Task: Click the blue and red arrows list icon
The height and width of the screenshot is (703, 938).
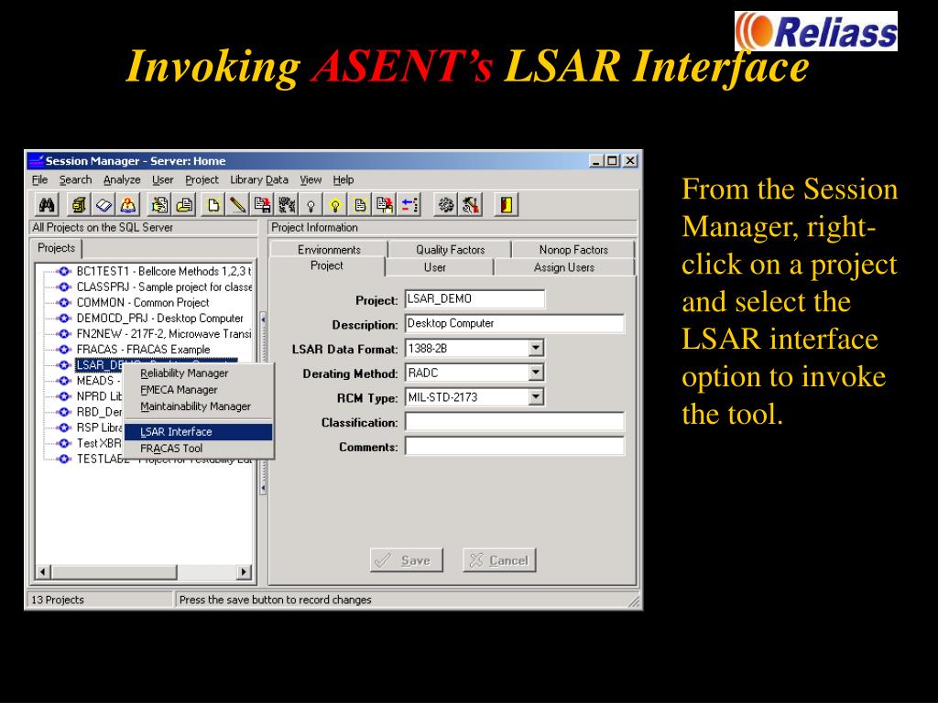Action: tap(409, 205)
